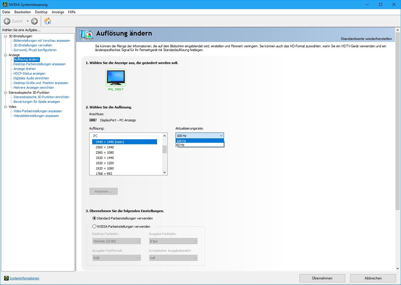Collapse the 3D-Einstellungen tree node

(5, 36)
